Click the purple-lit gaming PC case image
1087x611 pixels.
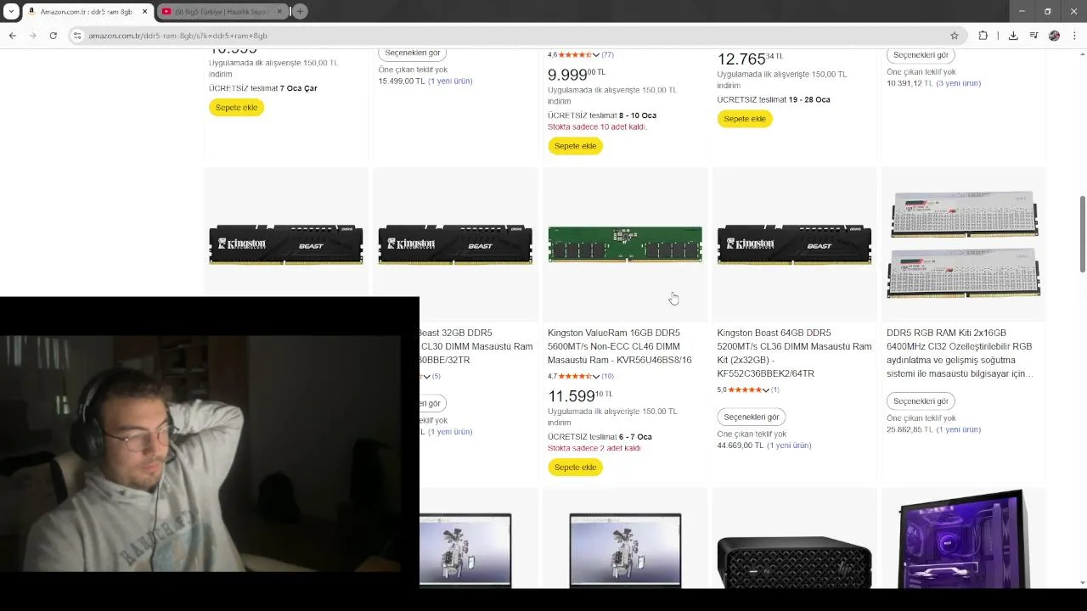click(x=964, y=539)
